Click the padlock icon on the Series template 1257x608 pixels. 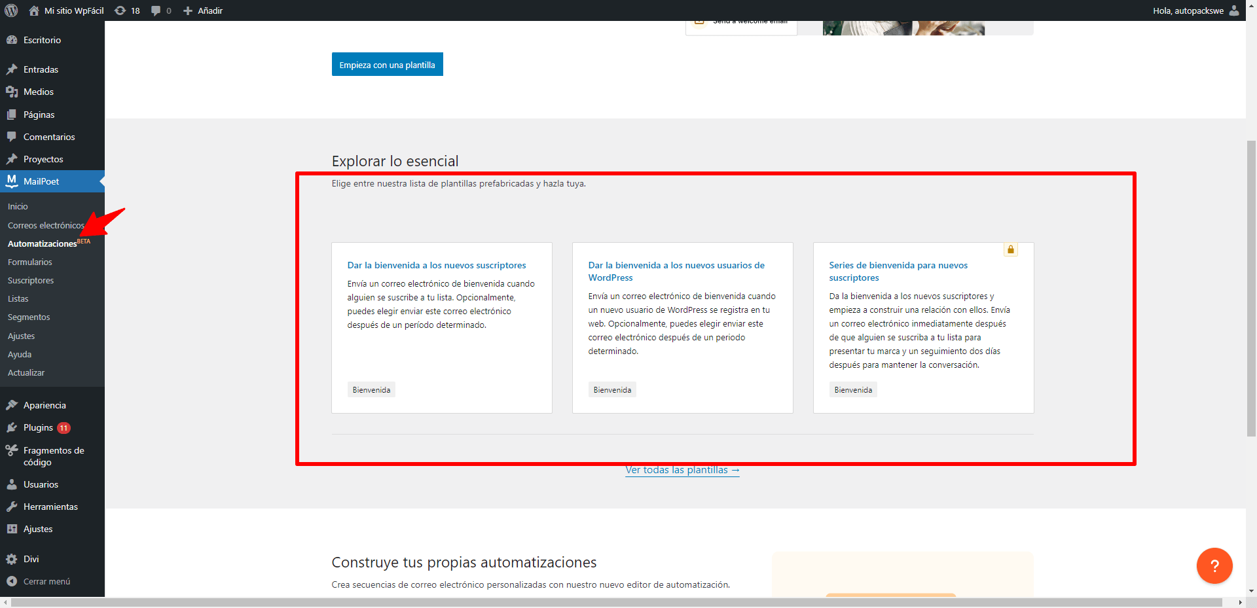(x=1011, y=249)
